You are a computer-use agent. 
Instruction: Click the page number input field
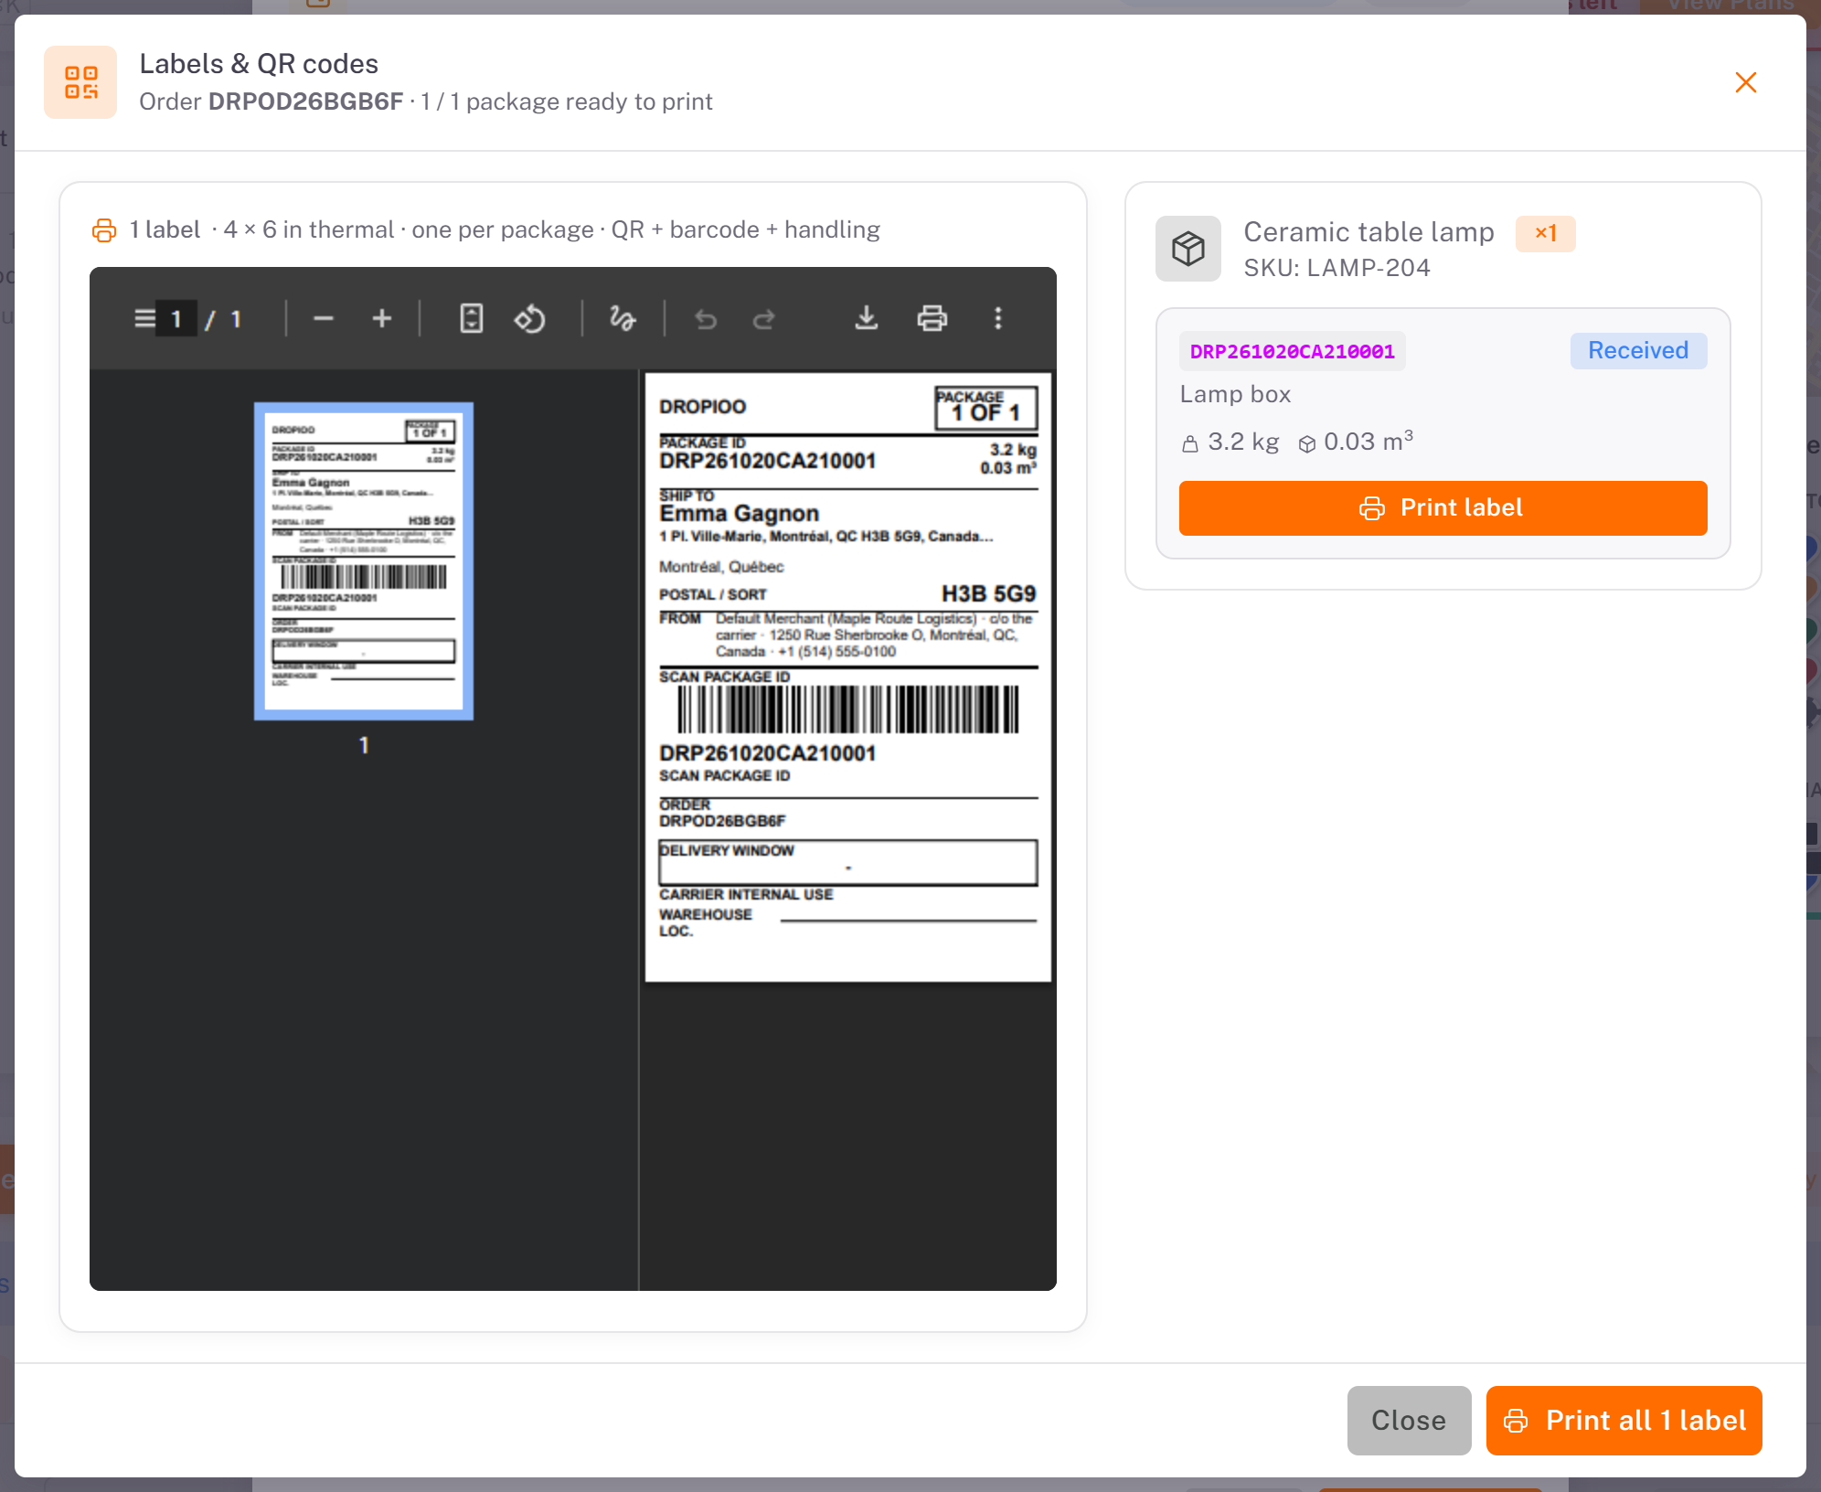(x=176, y=319)
